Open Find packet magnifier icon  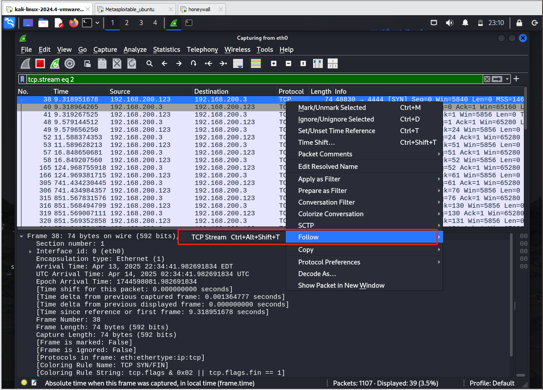point(150,63)
